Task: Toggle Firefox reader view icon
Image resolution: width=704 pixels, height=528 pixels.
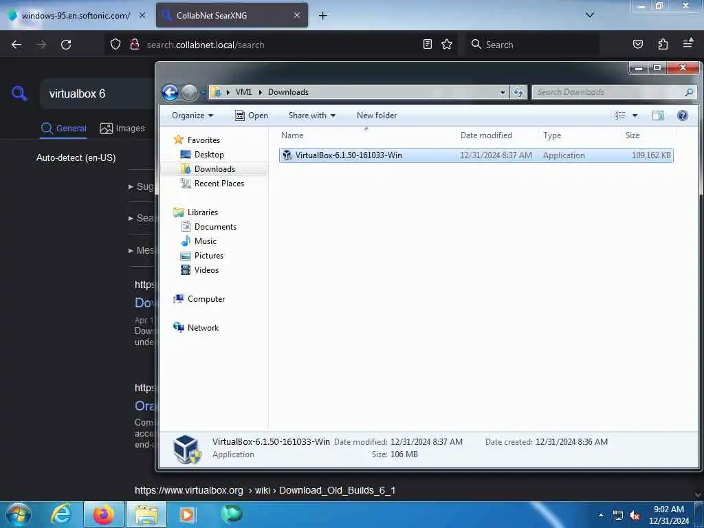Action: 428,45
